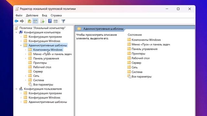Maximize the policy editor window

pyautogui.click(x=178, y=9)
